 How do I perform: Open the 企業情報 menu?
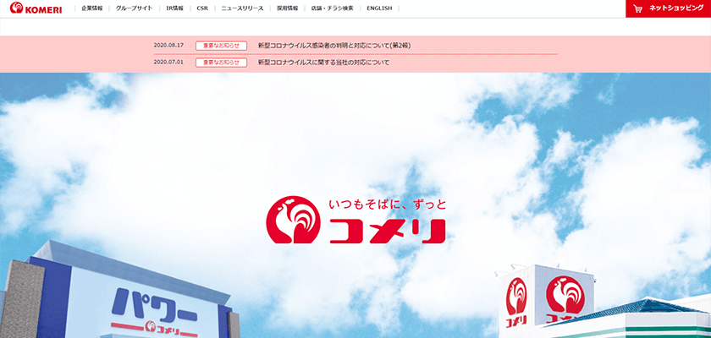pyautogui.click(x=92, y=8)
